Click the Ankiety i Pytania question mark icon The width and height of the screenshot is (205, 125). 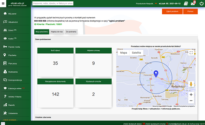5,96
